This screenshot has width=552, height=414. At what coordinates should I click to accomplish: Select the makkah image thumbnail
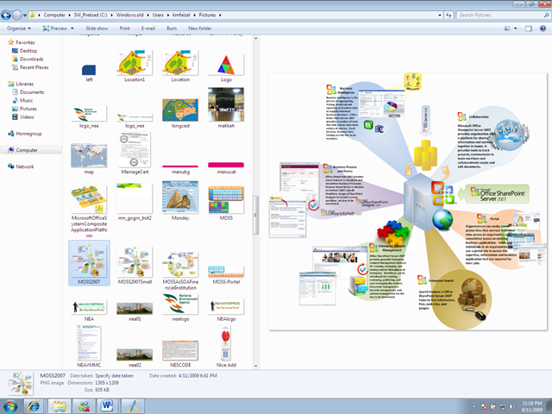pos(226,107)
